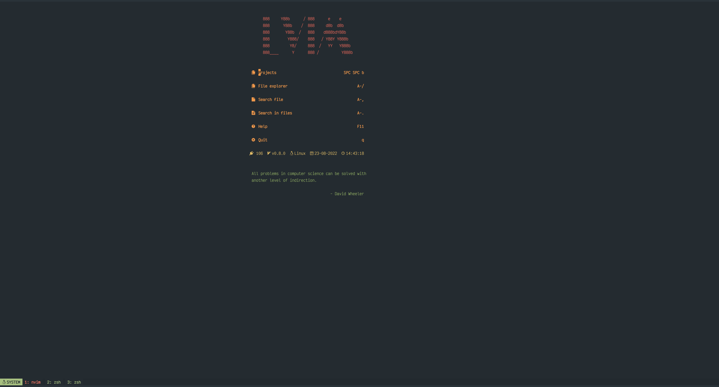Click the Help icon
719x387 pixels.
(x=253, y=126)
